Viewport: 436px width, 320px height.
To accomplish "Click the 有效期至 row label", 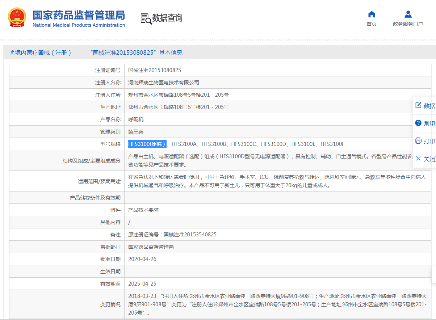I will click(x=110, y=284).
